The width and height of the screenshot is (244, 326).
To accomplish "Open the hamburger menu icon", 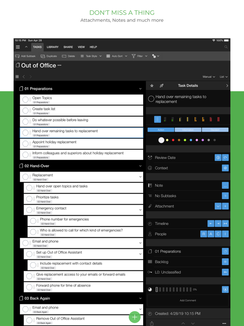I will tap(18, 47).
